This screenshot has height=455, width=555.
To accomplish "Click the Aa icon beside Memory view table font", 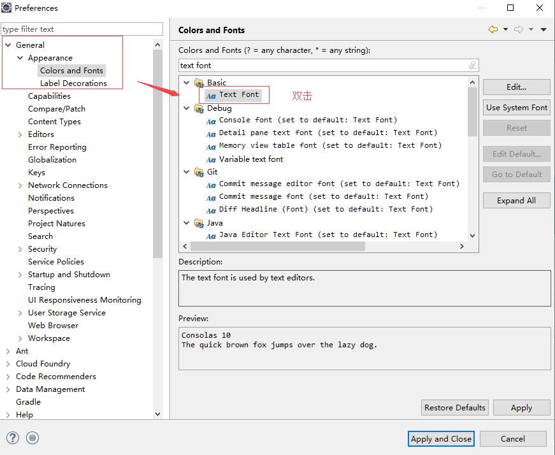I will (x=211, y=147).
